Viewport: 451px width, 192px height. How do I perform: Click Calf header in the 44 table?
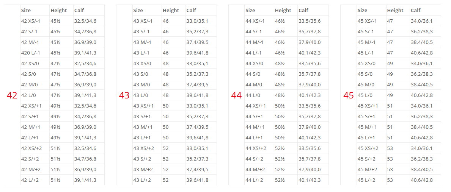pyautogui.click(x=303, y=10)
